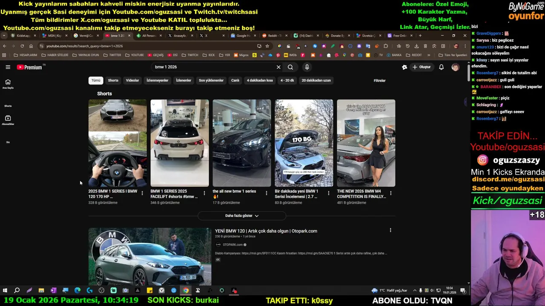Viewport: 545px width, 306px height.
Task: Open File Explorer from the taskbar
Action: (41, 291)
